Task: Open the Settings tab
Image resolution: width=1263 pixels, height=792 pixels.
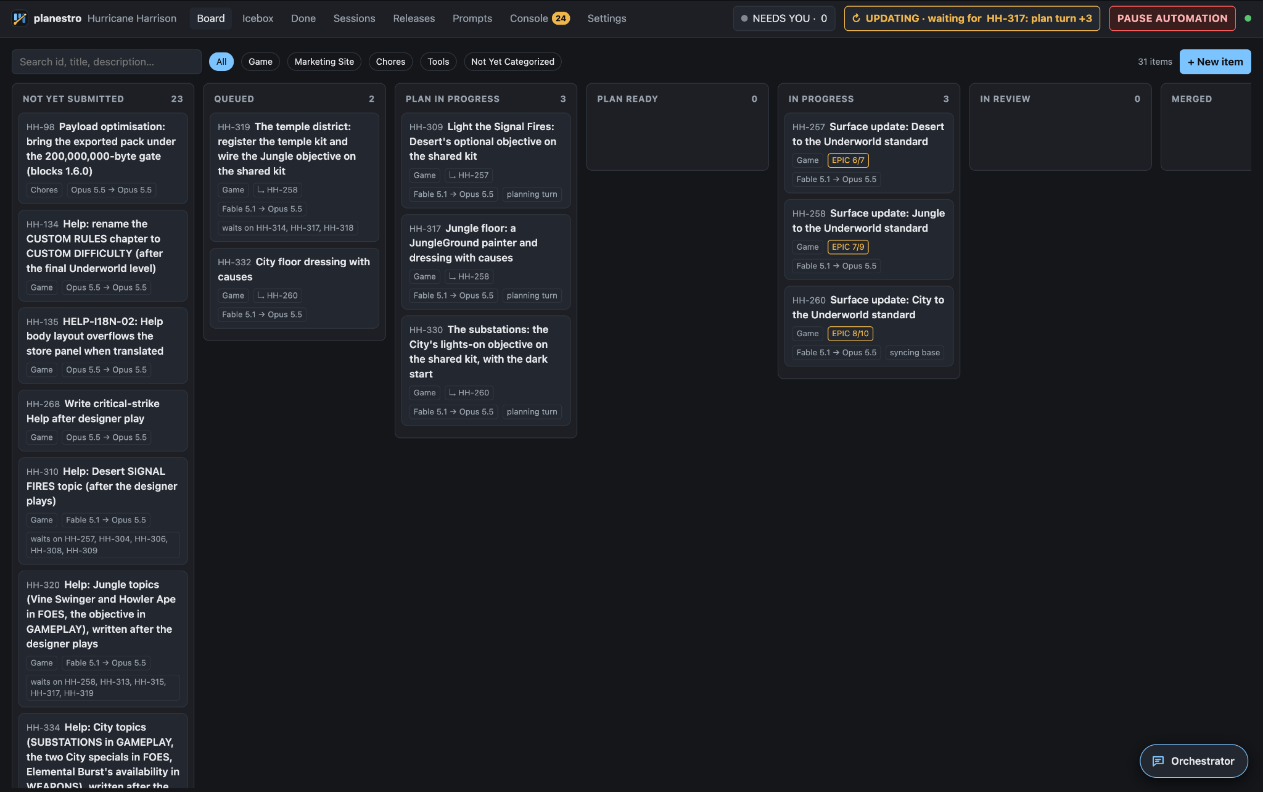Action: [607, 19]
